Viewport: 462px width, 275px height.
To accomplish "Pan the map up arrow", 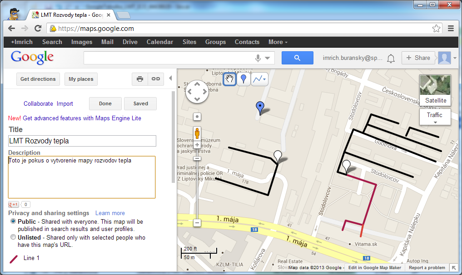I will coord(197,84).
